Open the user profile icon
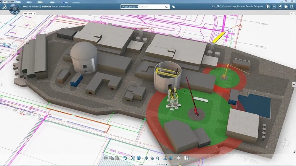This screenshot has width=296, height=166. click(x=268, y=6)
